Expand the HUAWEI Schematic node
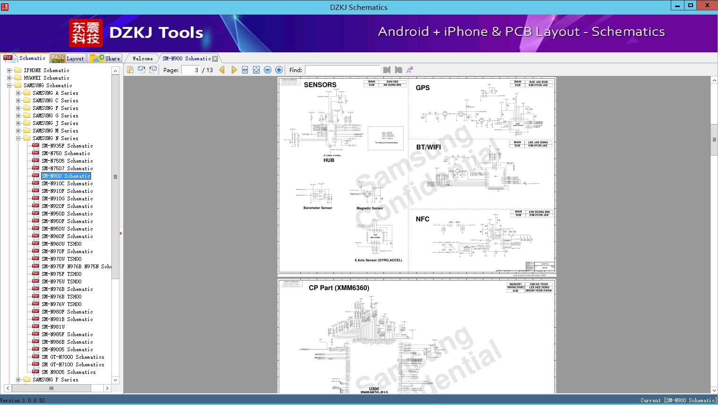This screenshot has width=718, height=405. click(x=9, y=78)
